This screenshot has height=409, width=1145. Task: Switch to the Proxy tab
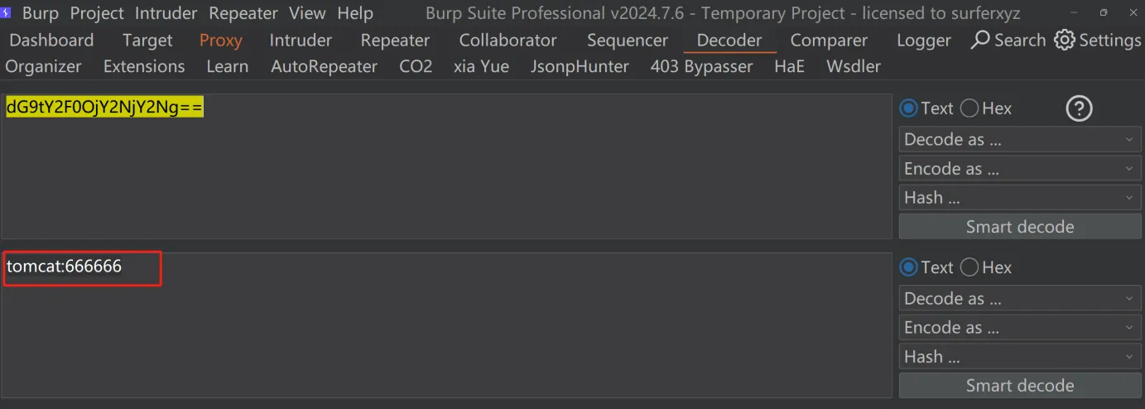[x=221, y=40]
